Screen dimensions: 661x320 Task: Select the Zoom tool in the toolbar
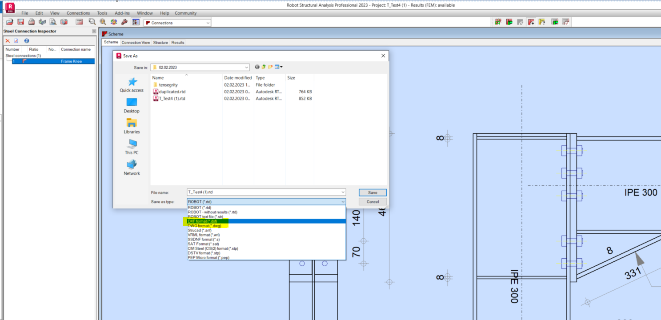92,21
